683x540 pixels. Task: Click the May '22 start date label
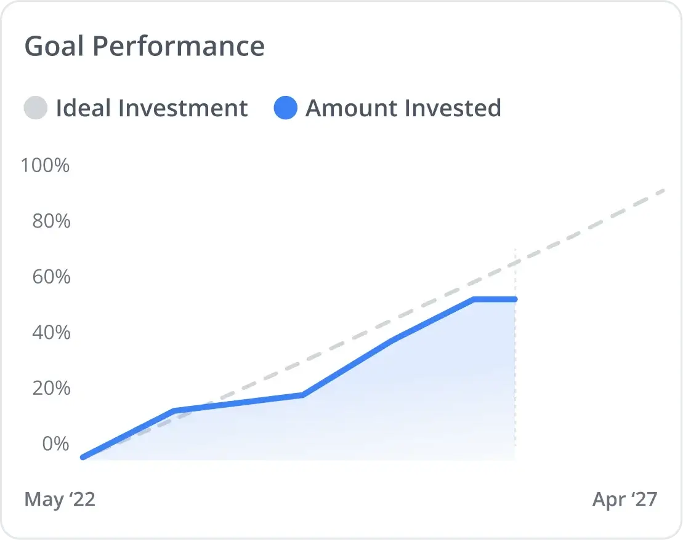(x=60, y=499)
